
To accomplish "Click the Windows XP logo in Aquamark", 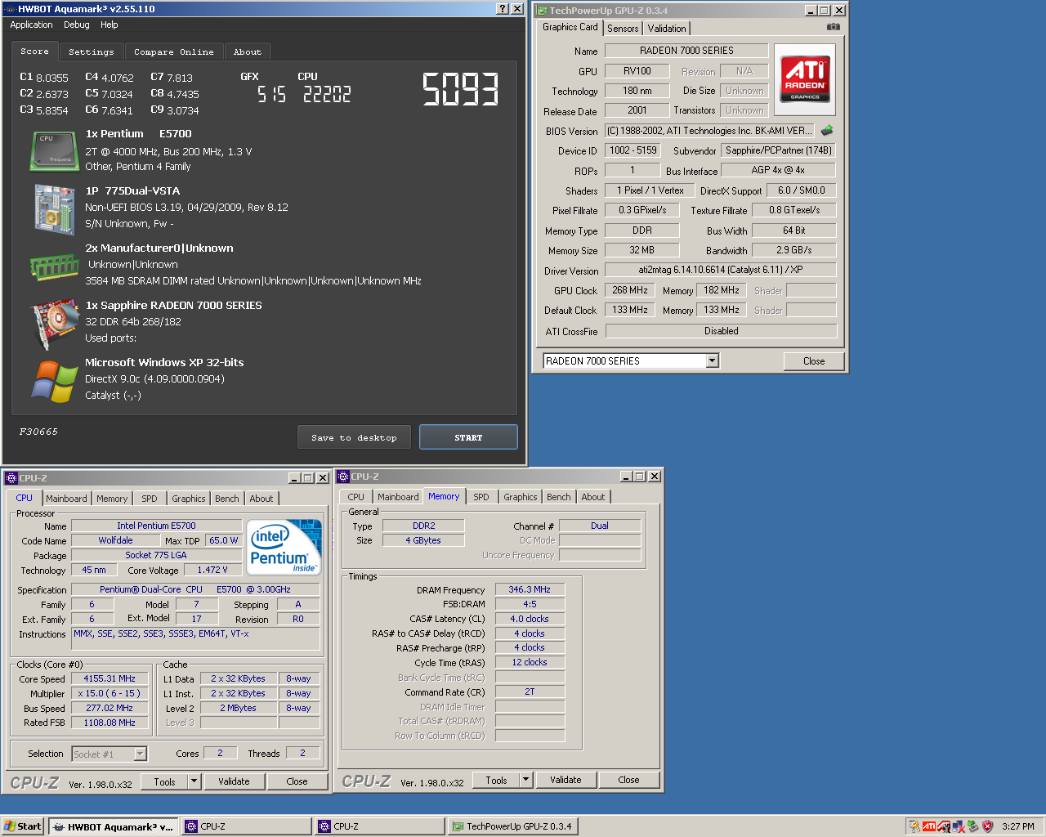I will click(55, 381).
